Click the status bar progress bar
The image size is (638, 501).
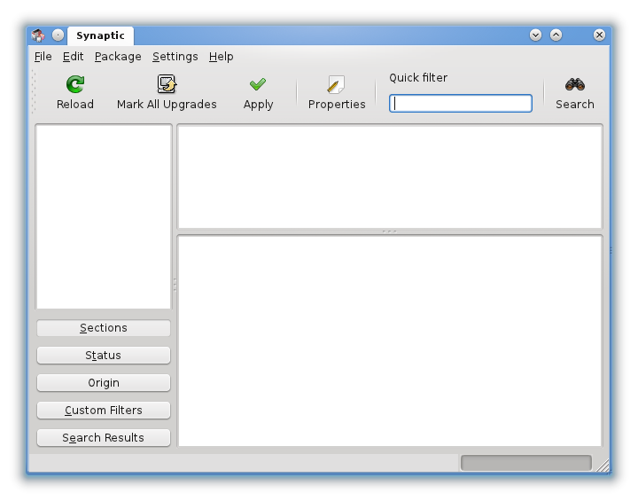[x=526, y=463]
